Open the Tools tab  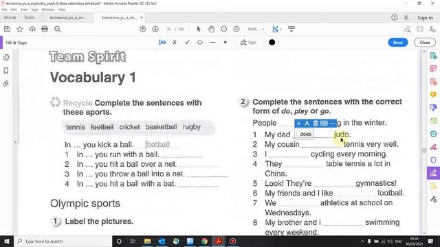pyautogui.click(x=29, y=17)
